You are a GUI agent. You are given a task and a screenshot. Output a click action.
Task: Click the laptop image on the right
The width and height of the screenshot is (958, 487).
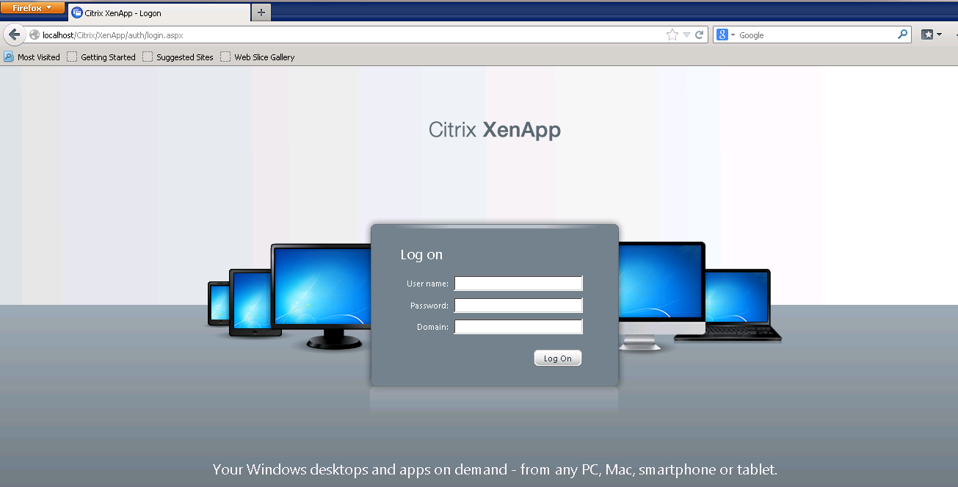738,305
